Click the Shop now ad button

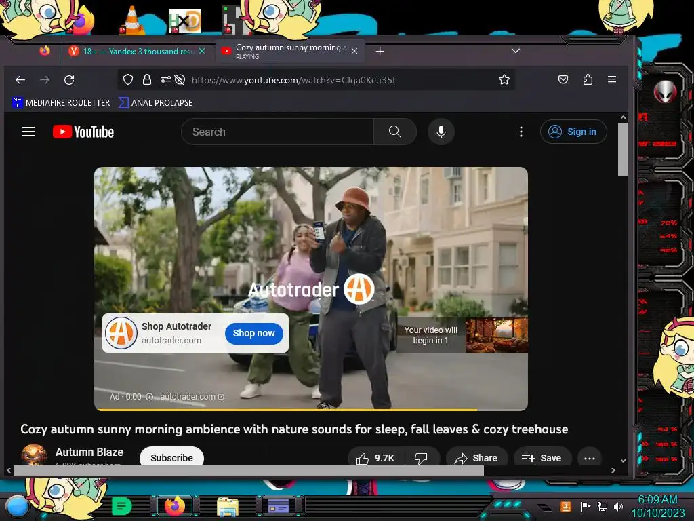254,333
